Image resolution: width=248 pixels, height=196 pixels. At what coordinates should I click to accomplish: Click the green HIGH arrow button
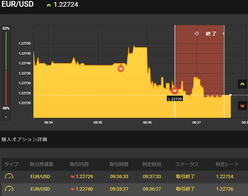coord(242,84)
